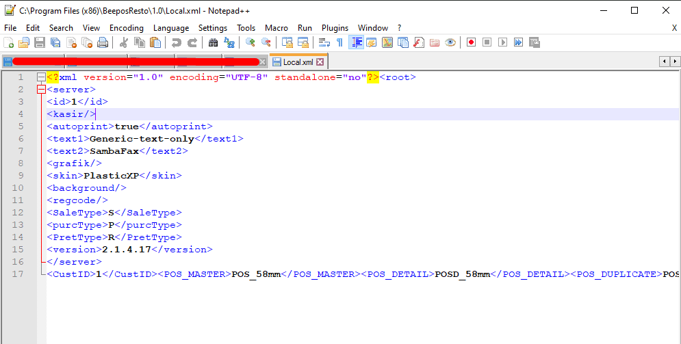Copy selection using the toolbar Copy icon
681x344 pixels.
click(x=140, y=42)
